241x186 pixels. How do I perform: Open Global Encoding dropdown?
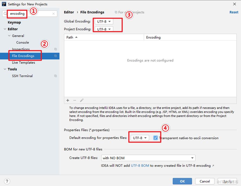click(104, 21)
